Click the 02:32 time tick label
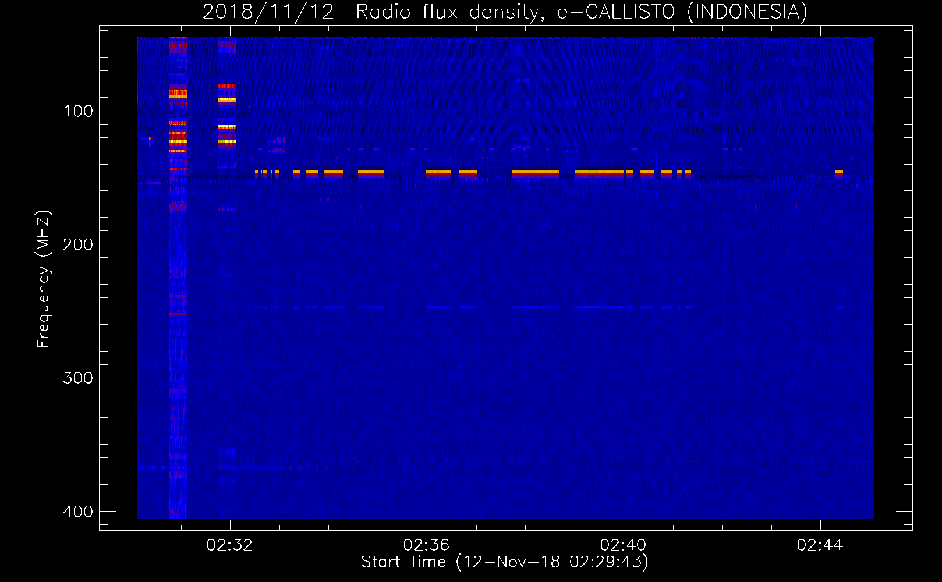Viewport: 942px width, 582px height. click(x=230, y=545)
